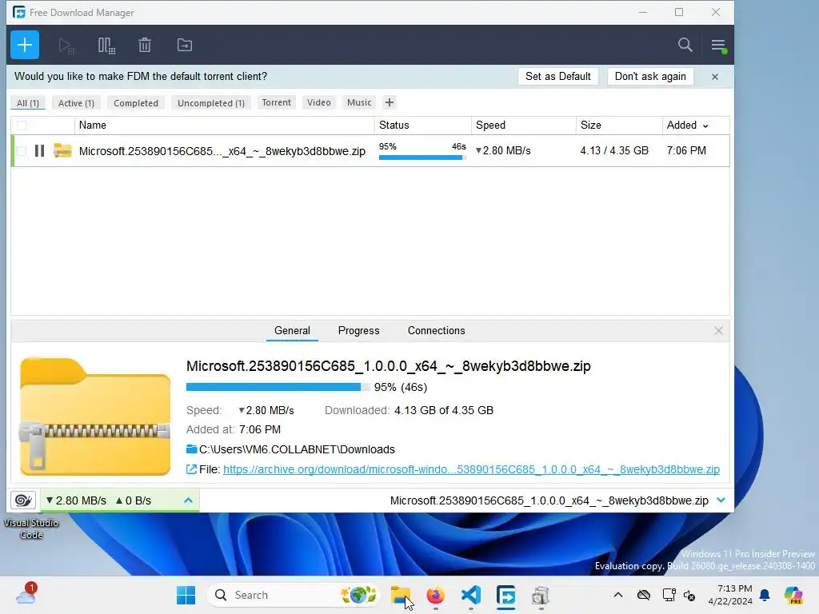
Task: Sort by the Speed column header
Action: coord(523,126)
